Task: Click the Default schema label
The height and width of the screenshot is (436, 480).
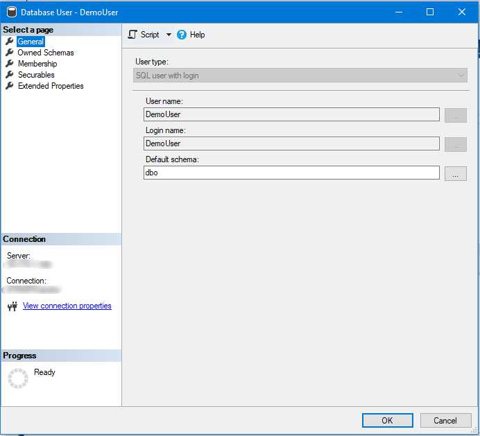Action: [x=172, y=159]
